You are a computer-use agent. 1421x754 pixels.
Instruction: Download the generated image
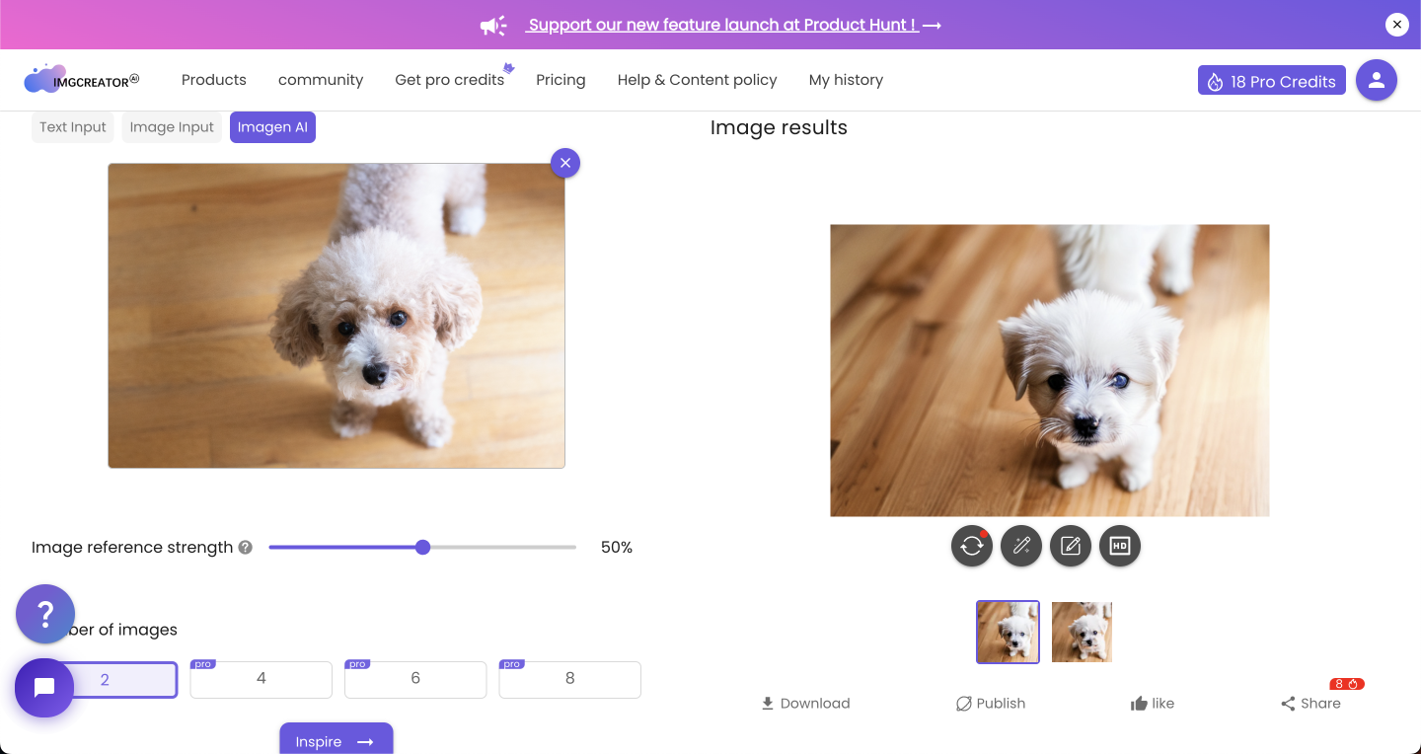(805, 704)
